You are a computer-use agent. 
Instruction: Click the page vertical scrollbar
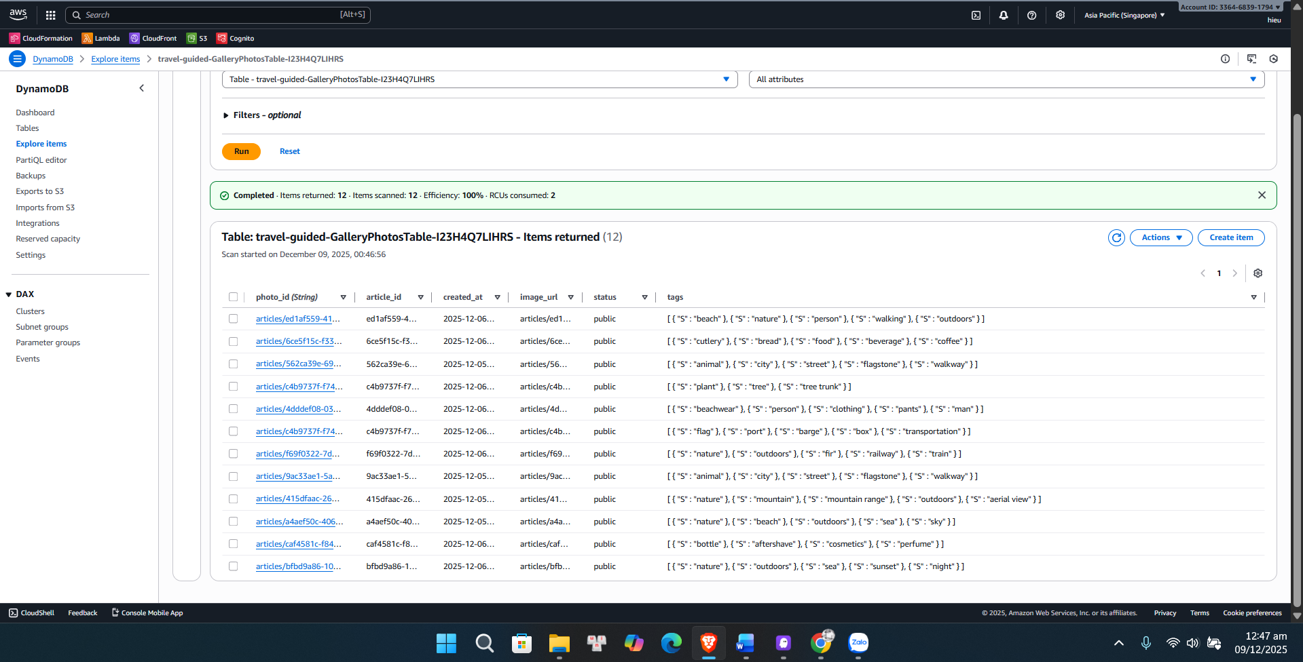(1297, 339)
